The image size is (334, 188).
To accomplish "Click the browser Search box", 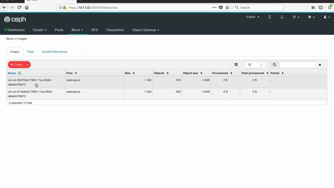I will [258, 7].
